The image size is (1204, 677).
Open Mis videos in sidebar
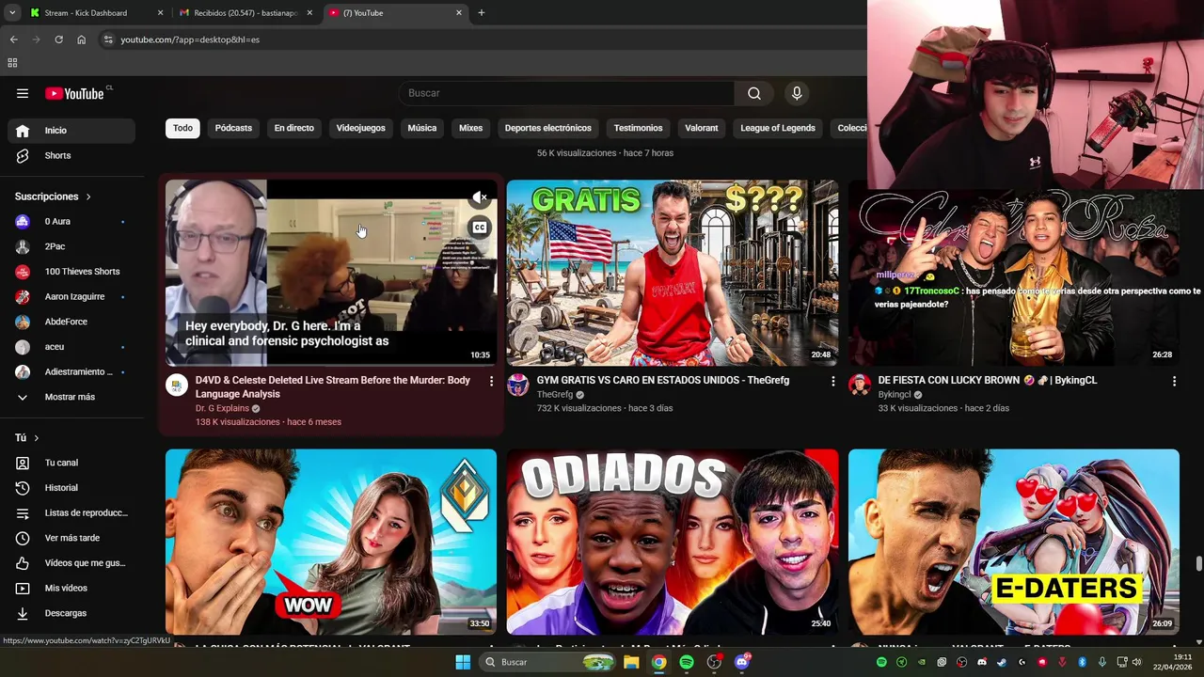71,589
